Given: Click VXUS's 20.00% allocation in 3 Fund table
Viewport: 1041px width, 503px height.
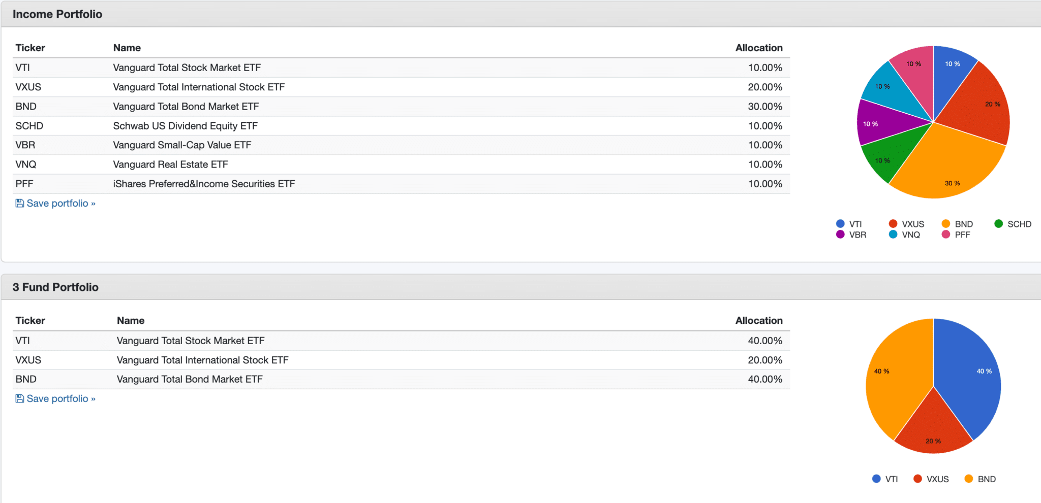Looking at the screenshot, I should (765, 360).
